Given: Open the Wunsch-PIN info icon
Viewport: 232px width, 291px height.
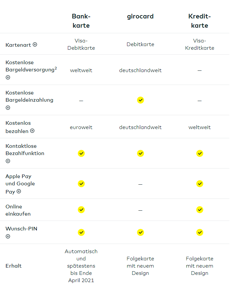Looking at the screenshot, I should pyautogui.click(x=8, y=236).
